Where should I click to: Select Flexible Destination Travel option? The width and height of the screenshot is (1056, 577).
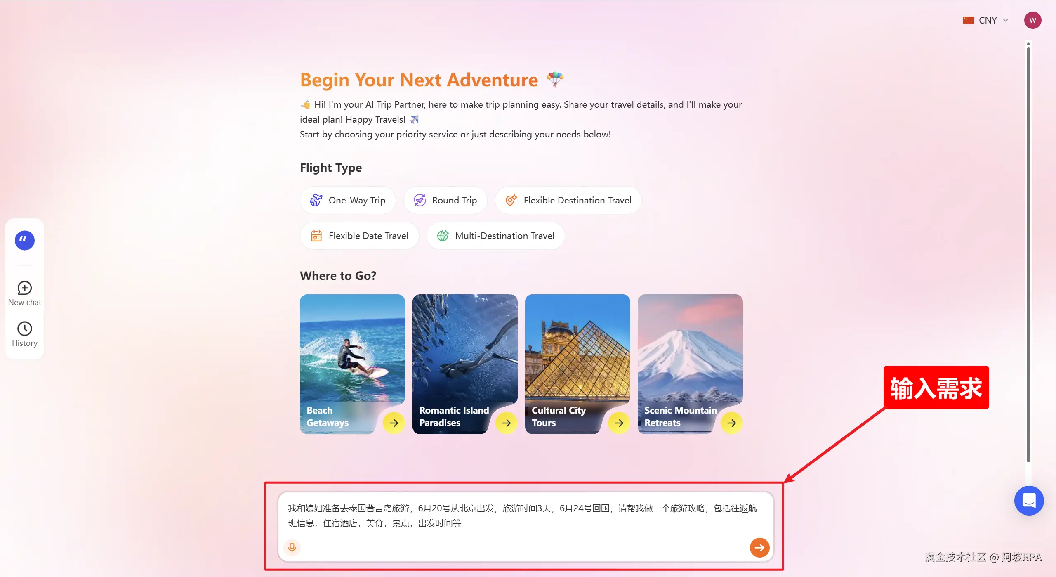click(x=568, y=200)
